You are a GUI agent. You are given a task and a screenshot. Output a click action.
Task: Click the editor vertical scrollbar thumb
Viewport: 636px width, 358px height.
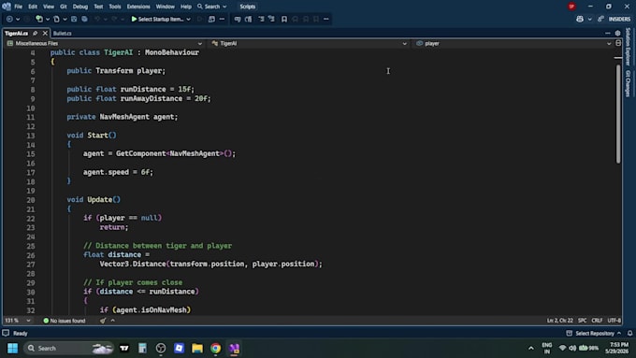point(617,113)
